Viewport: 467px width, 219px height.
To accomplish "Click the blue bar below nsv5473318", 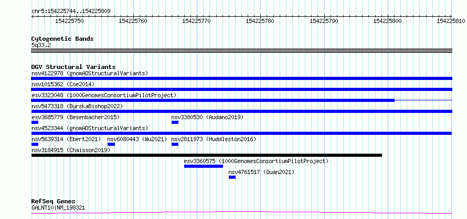I will (242, 111).
